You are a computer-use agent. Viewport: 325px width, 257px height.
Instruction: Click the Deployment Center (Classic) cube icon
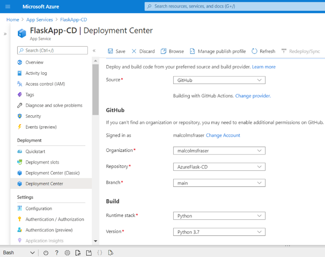point(20,173)
